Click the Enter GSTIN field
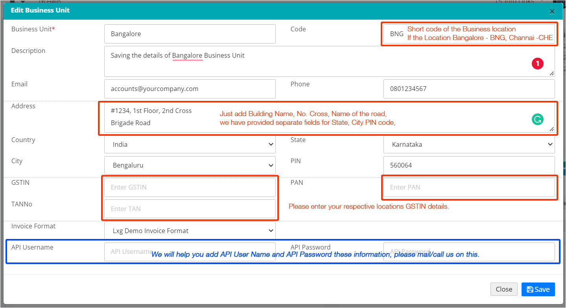The height and width of the screenshot is (308, 566). 190,187
